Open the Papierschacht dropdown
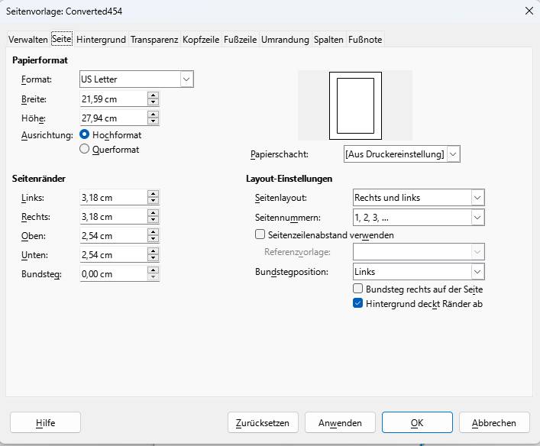Screen dimensions: 540x446 click(454, 154)
